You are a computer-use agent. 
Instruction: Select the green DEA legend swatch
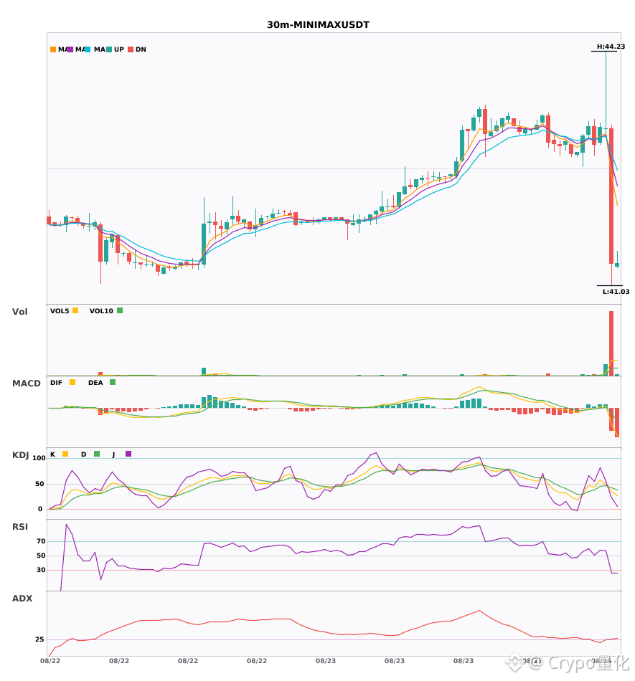tap(113, 382)
